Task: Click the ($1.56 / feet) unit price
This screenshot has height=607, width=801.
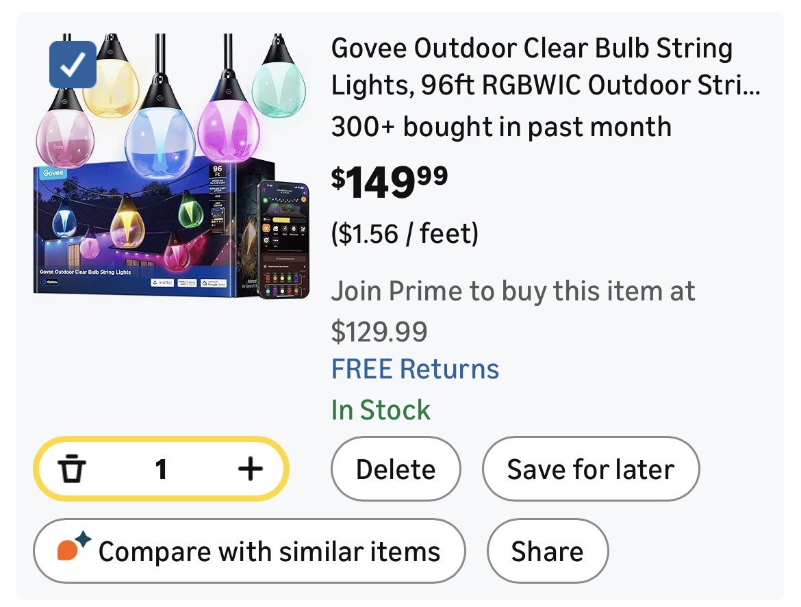Action: [x=405, y=235]
